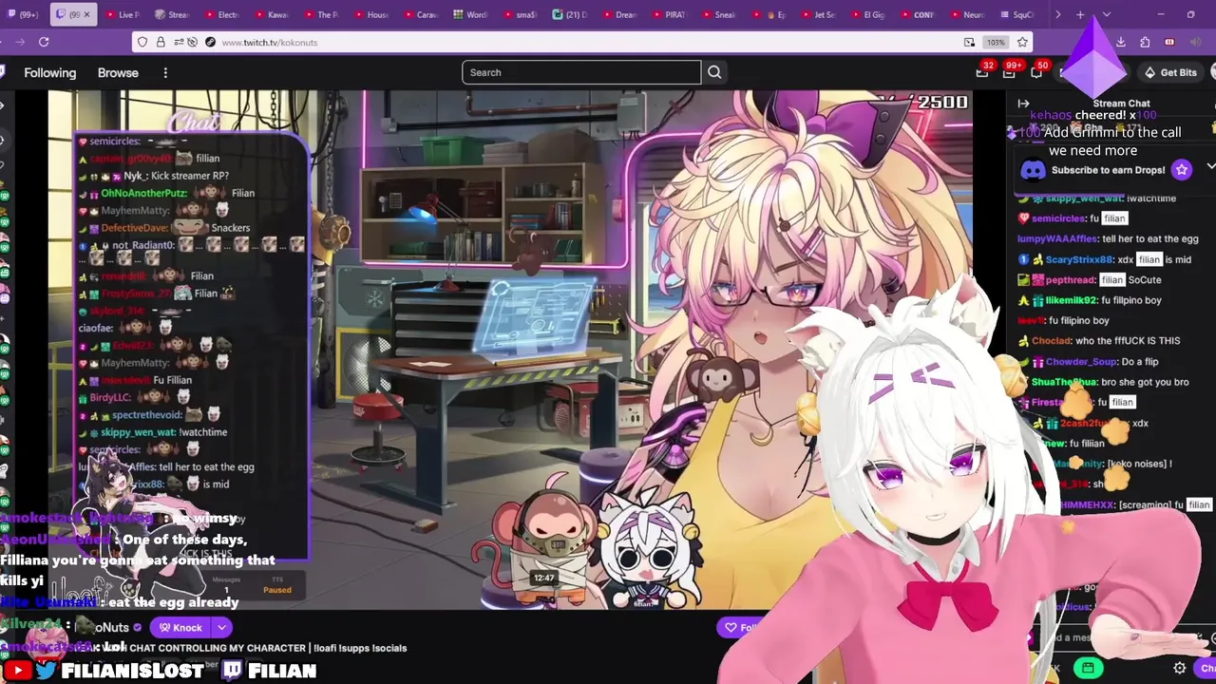Reload the page in browser toolbar

tap(44, 42)
